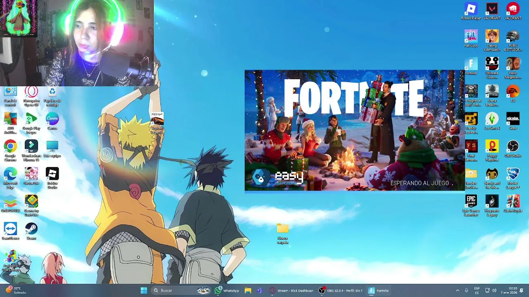This screenshot has height=297, width=529.
Task: Select the TeamViewer desktop icon
Action: 10,231
